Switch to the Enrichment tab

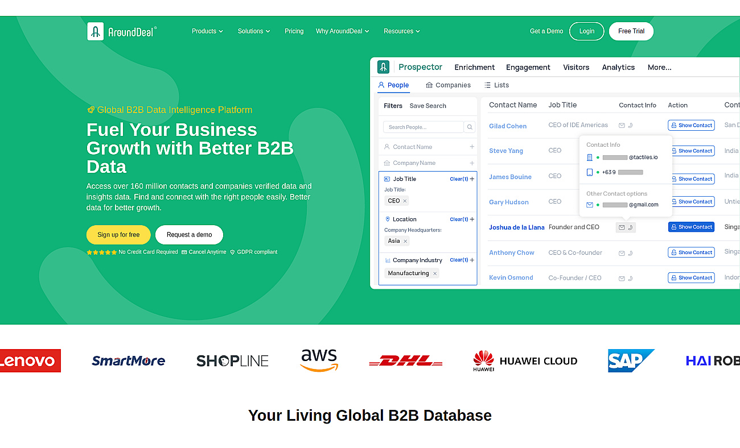tap(475, 67)
